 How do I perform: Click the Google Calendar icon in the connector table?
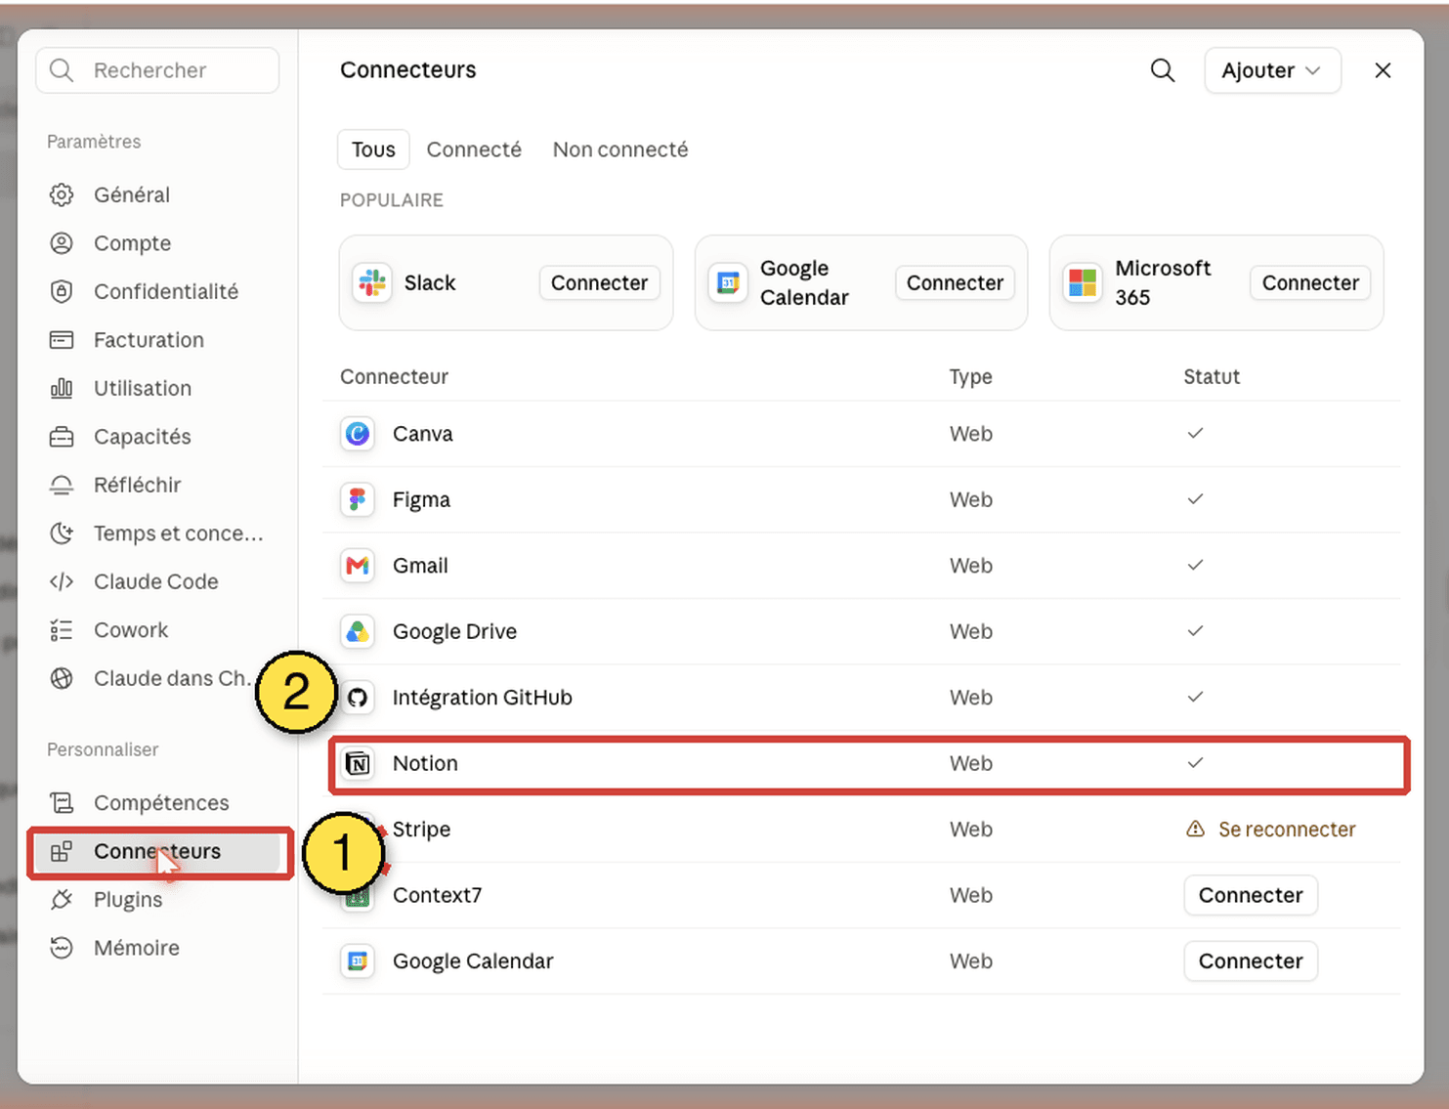[358, 961]
